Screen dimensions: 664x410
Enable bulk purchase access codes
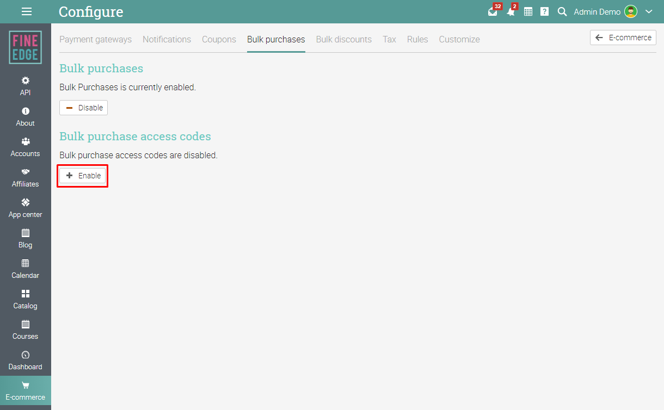pos(83,176)
